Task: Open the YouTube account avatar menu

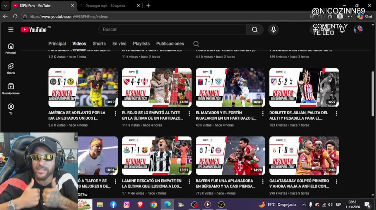Action: [x=358, y=29]
